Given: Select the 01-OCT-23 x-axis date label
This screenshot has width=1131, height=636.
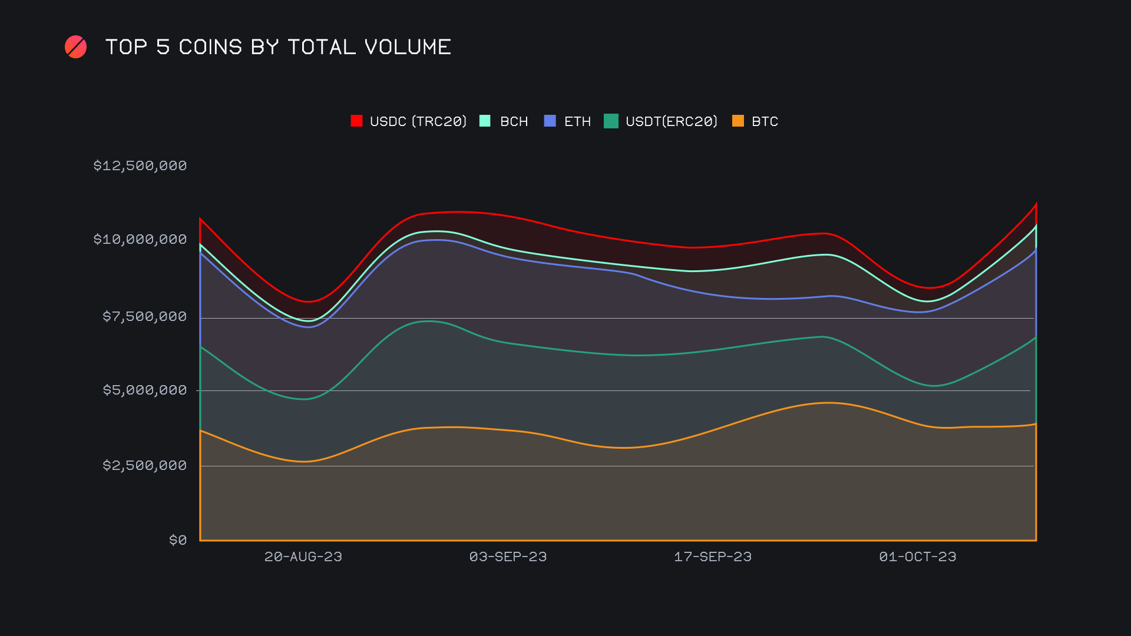Looking at the screenshot, I should 917,556.
